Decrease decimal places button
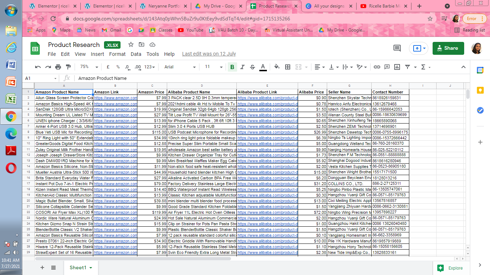The image size is (490, 275). coord(127,67)
